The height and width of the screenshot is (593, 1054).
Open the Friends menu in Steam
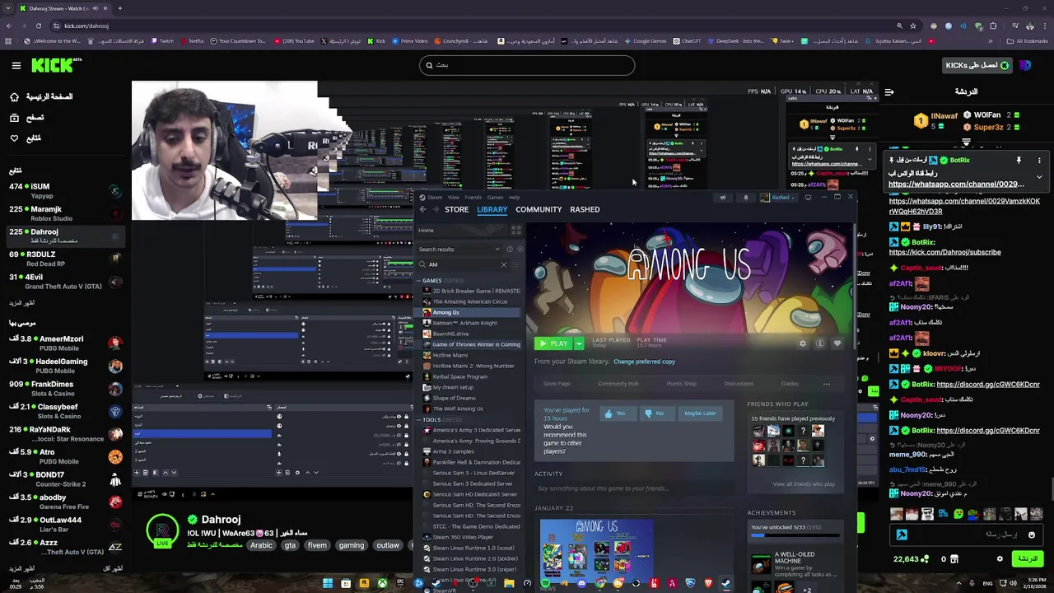[x=473, y=198]
